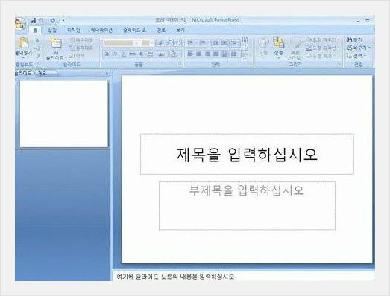This screenshot has height=296, width=390.
Task: Open the font name combo box
Action: (x=120, y=43)
